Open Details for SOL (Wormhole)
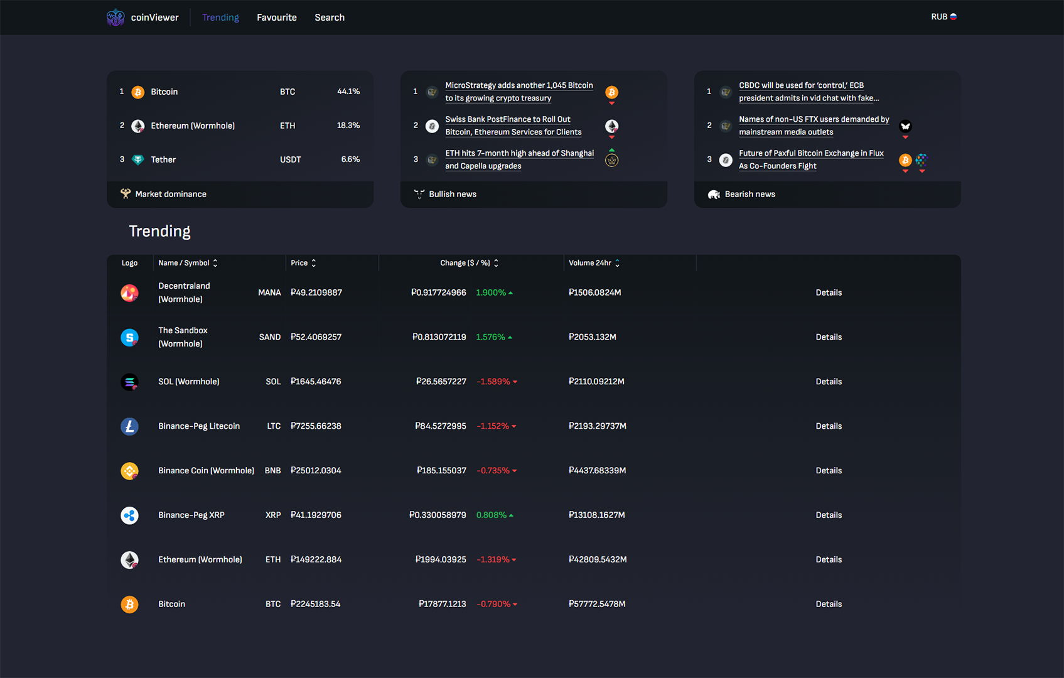This screenshot has height=678, width=1064. coord(829,382)
